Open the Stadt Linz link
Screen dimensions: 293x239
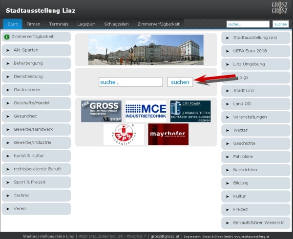point(256,91)
